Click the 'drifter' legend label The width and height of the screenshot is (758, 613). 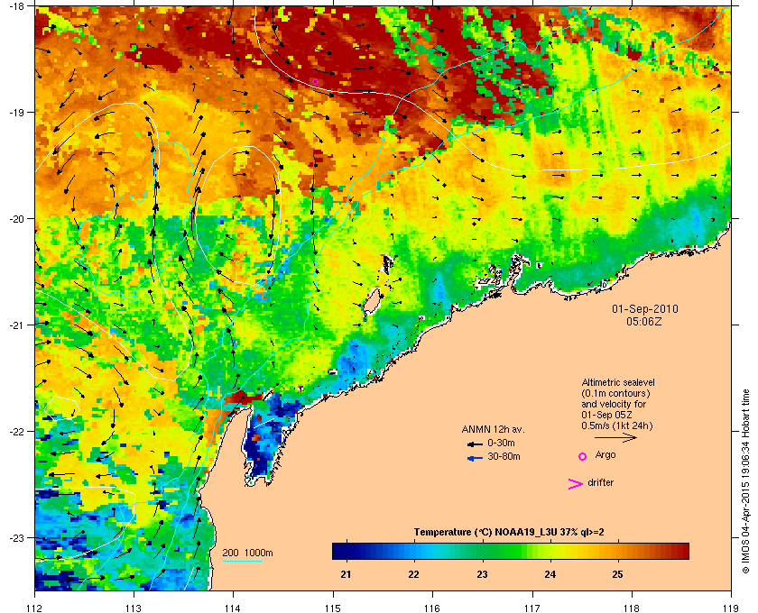(x=600, y=482)
